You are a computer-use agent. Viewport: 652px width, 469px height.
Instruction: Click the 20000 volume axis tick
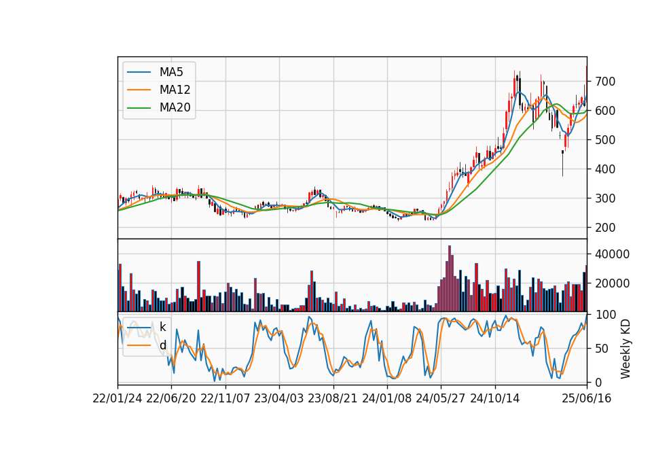612,283
